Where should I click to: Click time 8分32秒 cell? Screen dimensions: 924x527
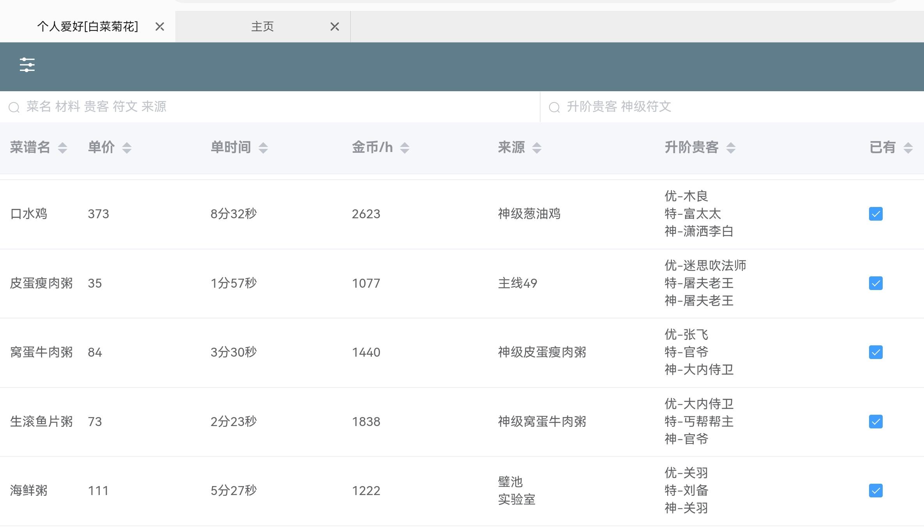[x=233, y=214]
